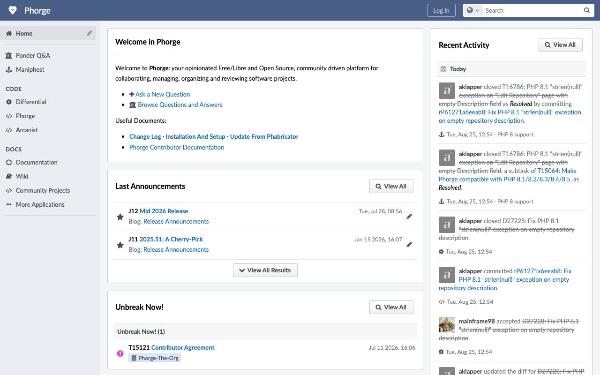The image size is (600, 375).
Task: Click View All in Last Announcements
Action: tap(391, 186)
